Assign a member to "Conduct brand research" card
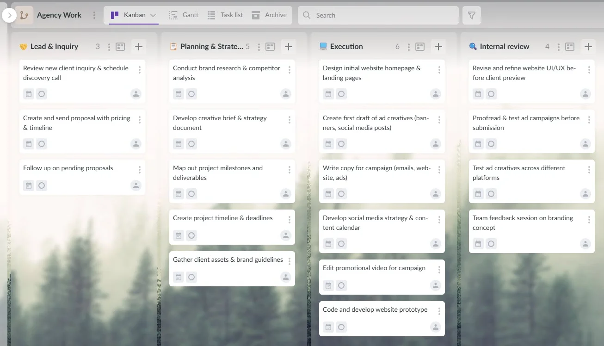The width and height of the screenshot is (604, 346). click(286, 94)
